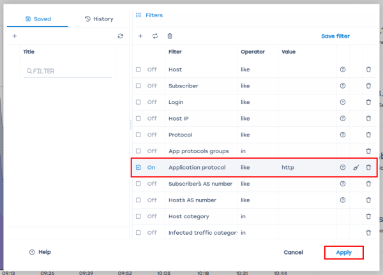Refresh the filters list

[x=154, y=36]
